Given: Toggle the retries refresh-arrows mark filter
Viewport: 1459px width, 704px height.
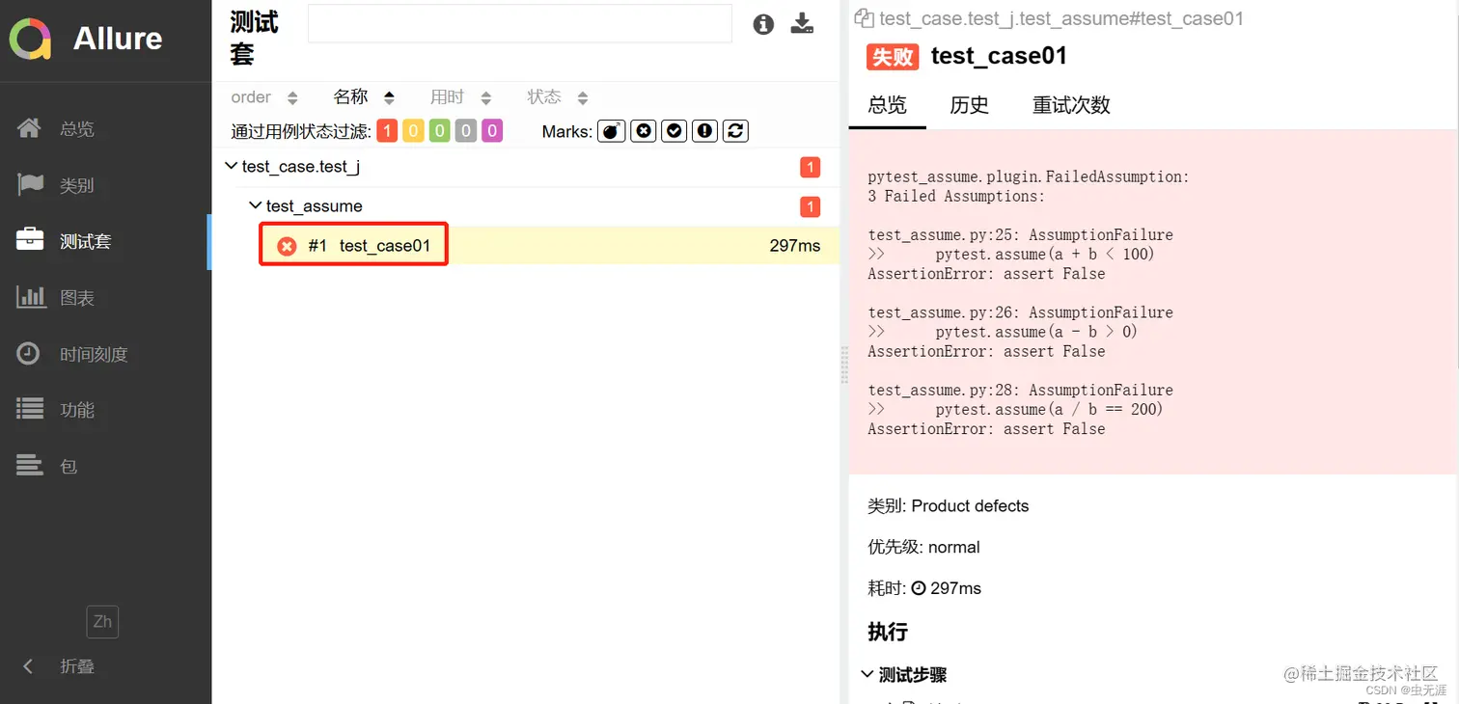Looking at the screenshot, I should coord(736,131).
